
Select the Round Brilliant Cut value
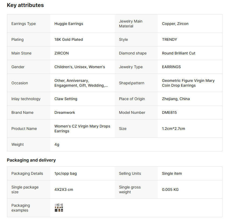(x=179, y=53)
